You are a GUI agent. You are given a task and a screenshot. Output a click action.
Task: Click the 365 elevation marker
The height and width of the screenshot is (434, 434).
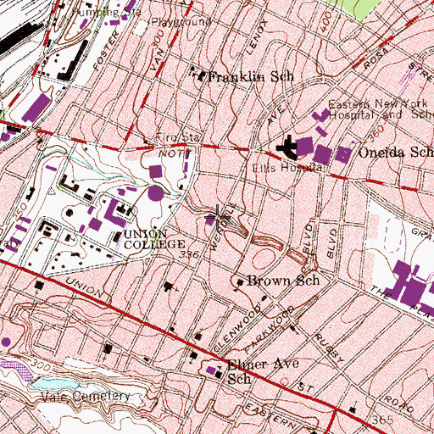pos(382,420)
